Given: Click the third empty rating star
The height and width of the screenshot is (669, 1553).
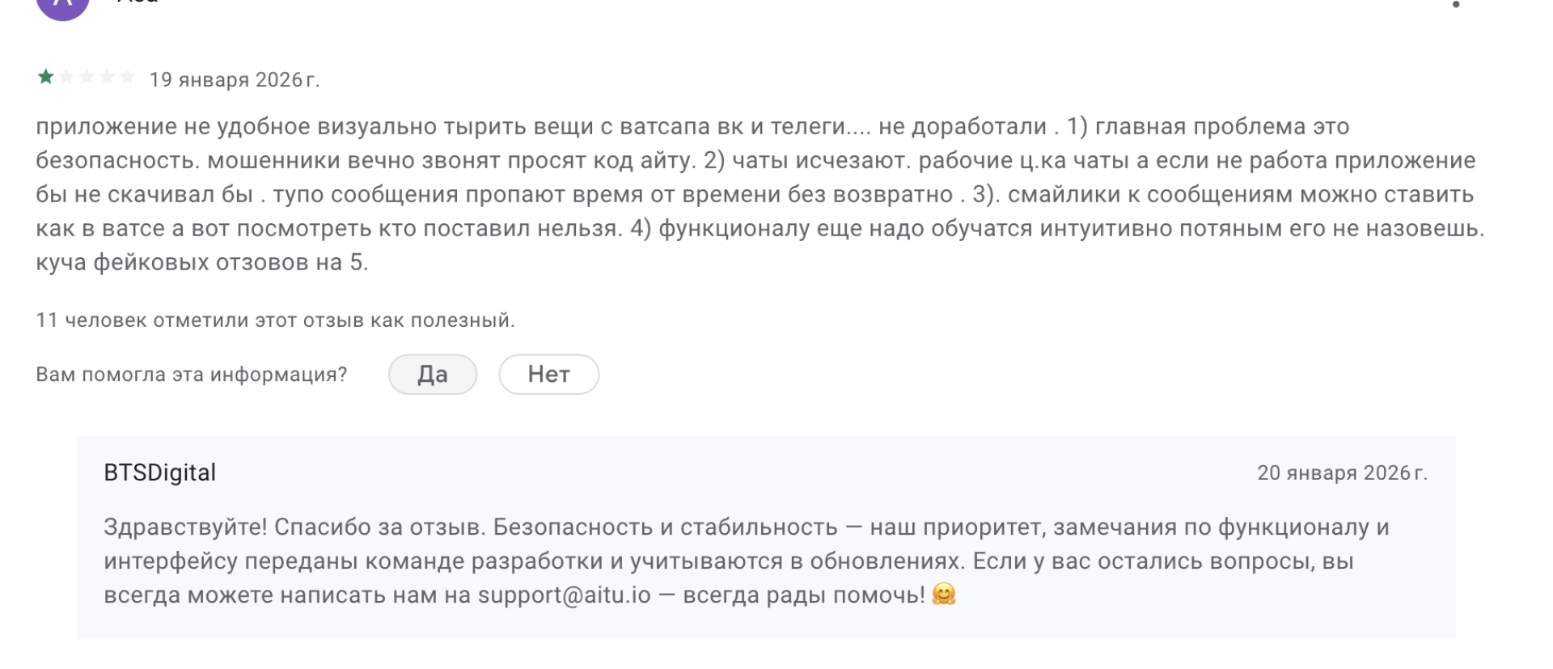Looking at the screenshot, I should [x=87, y=78].
